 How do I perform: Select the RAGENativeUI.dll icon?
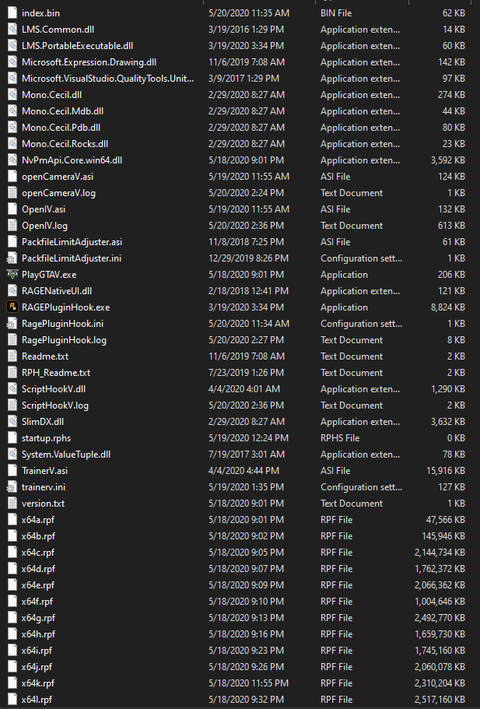click(x=12, y=291)
